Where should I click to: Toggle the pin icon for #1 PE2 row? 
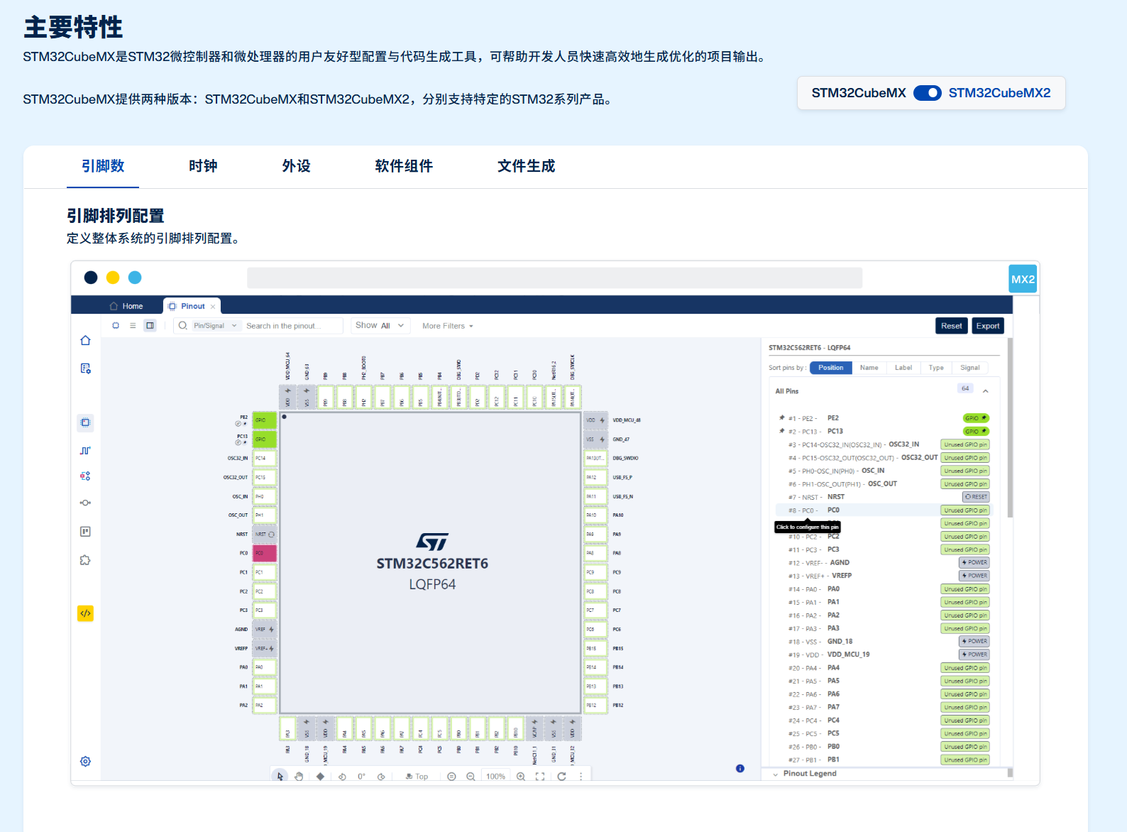pyautogui.click(x=782, y=418)
